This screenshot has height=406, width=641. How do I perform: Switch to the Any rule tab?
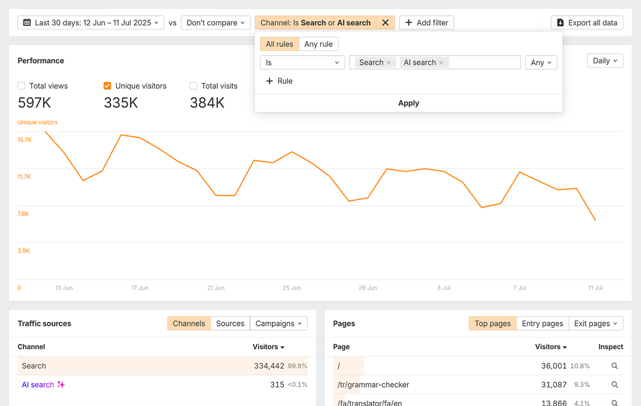318,44
